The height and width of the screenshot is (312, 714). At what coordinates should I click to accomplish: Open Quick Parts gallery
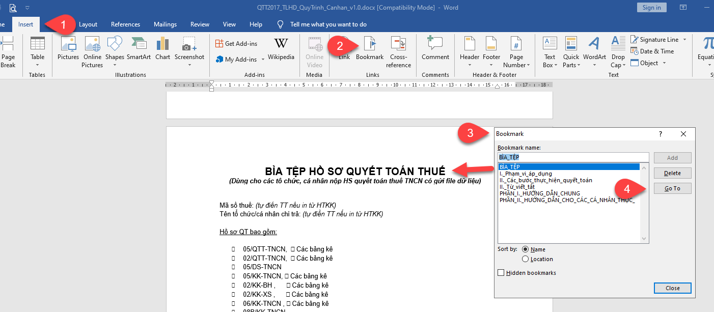pos(571,51)
